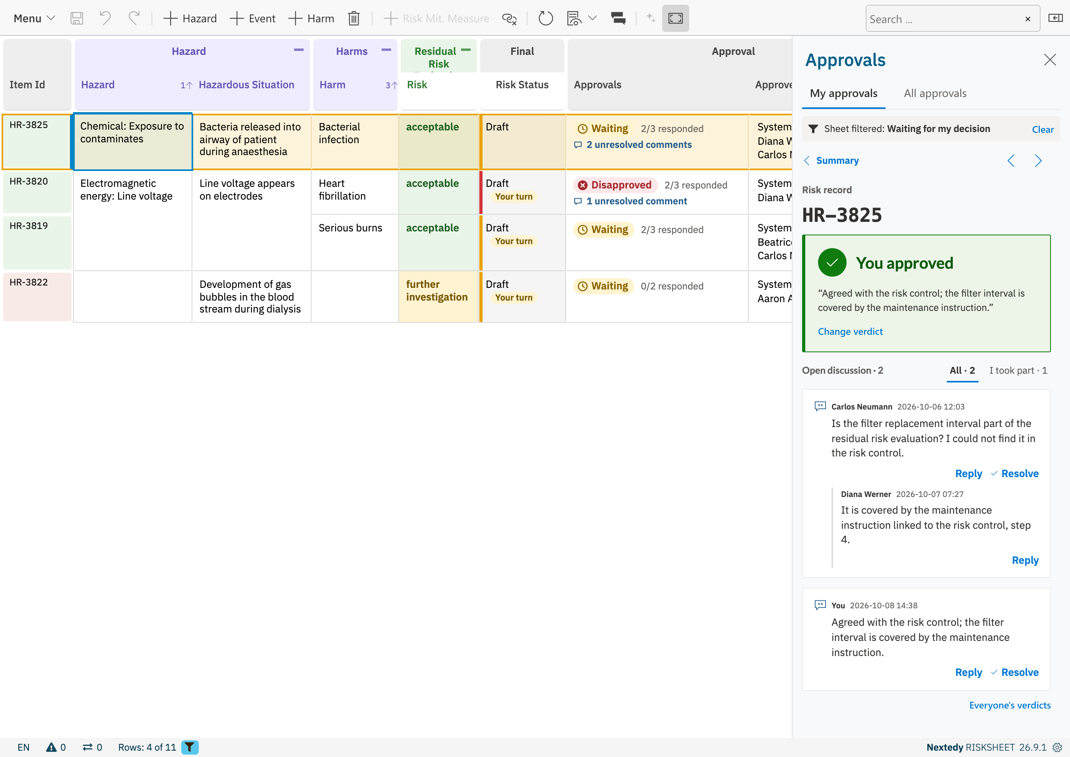Collapse the Hazard column group
The image size is (1070, 757).
pos(299,50)
